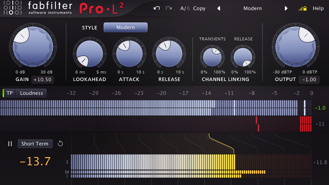The width and height of the screenshot is (329, 185).
Task: Click the Gain knob
Action: click(x=33, y=46)
